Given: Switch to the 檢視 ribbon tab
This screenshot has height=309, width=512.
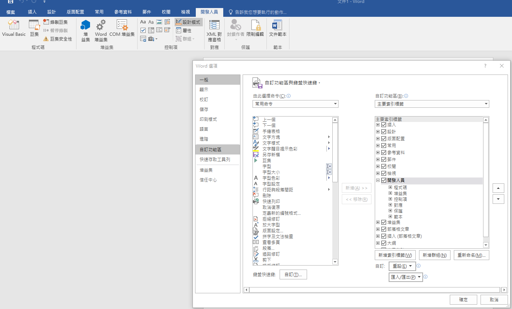Looking at the screenshot, I should point(186,12).
